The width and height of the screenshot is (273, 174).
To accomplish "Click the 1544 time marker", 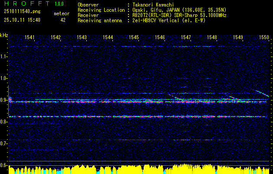I will pos(108,37).
